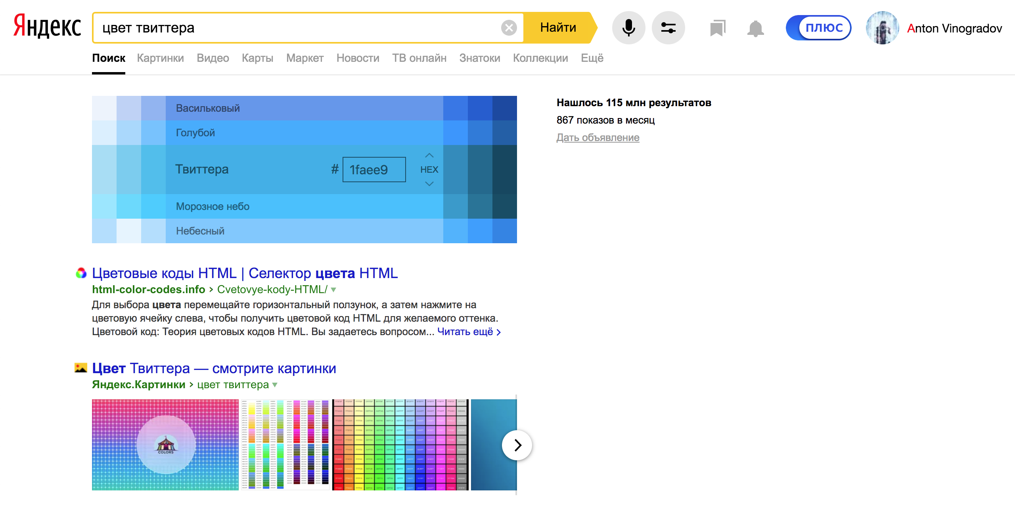Viewport: 1015px width, 511px height.
Task: Switch to the Картинки tab
Action: click(x=160, y=58)
